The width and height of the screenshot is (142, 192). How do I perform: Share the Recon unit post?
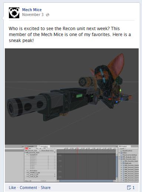46,188
